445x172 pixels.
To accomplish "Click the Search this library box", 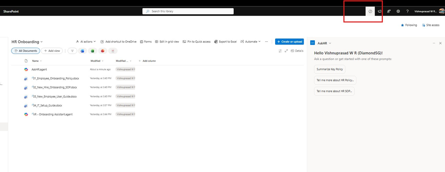I will [188, 11].
